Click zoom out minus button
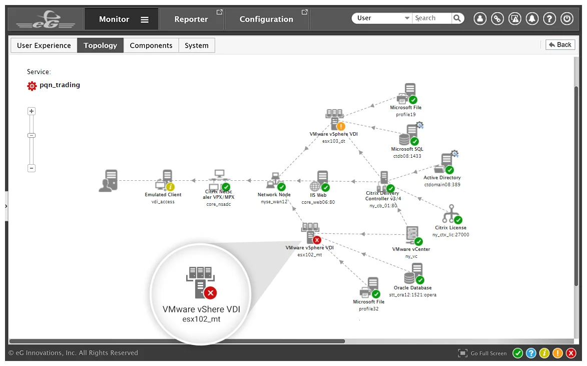This screenshot has height=366, width=587. 32,168
